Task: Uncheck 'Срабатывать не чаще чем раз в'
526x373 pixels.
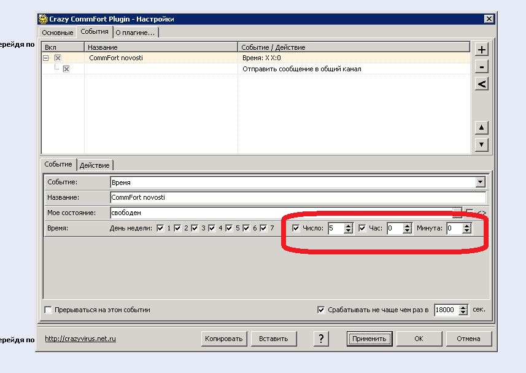Action: click(x=321, y=310)
